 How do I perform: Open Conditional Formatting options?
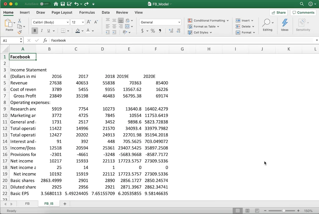(x=208, y=20)
